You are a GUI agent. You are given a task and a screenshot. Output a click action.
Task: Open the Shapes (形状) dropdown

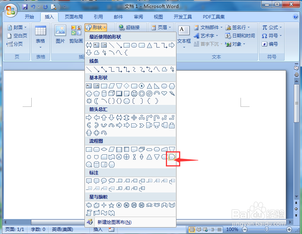tap(96, 28)
